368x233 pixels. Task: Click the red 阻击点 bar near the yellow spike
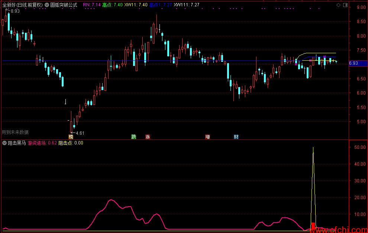(x=313, y=226)
